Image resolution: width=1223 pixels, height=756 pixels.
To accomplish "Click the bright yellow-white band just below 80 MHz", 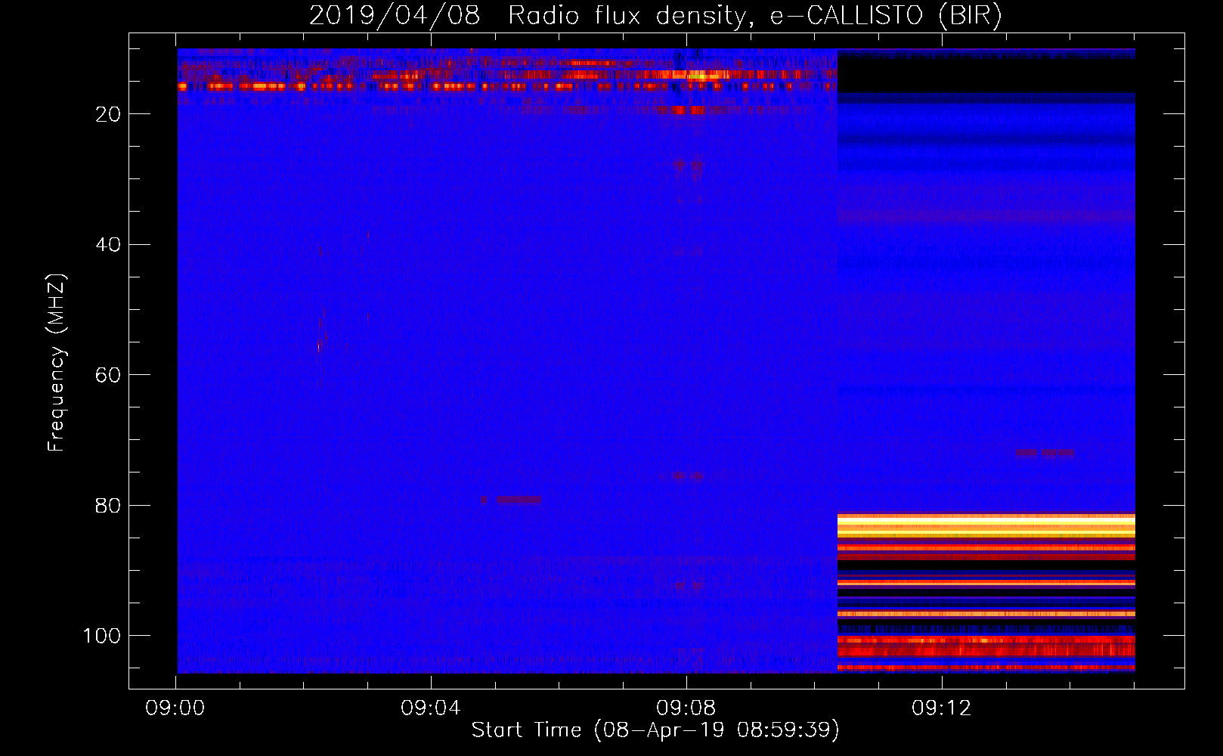I will (x=986, y=525).
